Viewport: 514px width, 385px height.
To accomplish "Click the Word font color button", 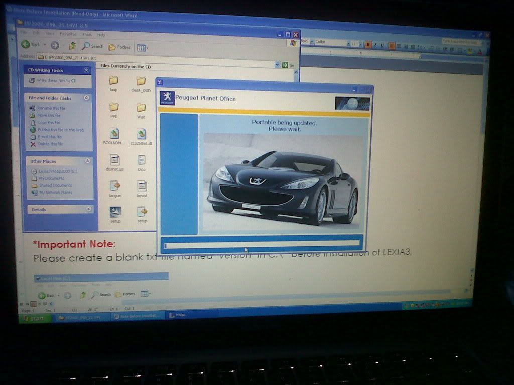I will point(479,52).
